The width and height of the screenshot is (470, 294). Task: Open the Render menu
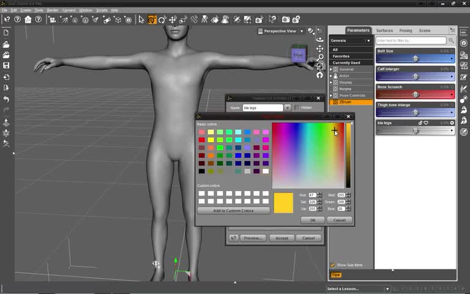[53, 10]
